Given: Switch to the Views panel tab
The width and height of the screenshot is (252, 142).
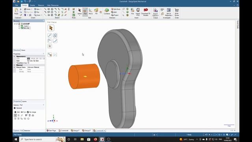Looking at the screenshot, I should (x=23, y=50).
